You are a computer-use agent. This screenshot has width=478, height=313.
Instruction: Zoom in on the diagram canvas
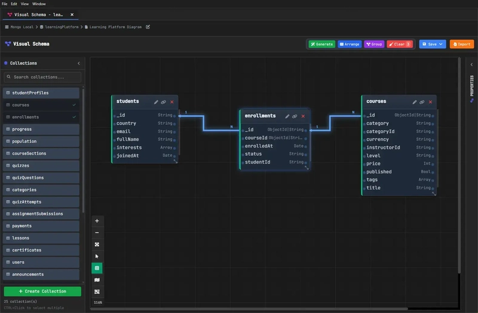(97, 220)
